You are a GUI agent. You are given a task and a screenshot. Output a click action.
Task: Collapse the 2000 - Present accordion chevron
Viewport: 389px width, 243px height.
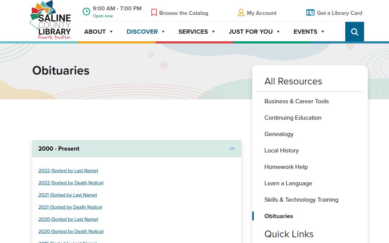pos(232,149)
